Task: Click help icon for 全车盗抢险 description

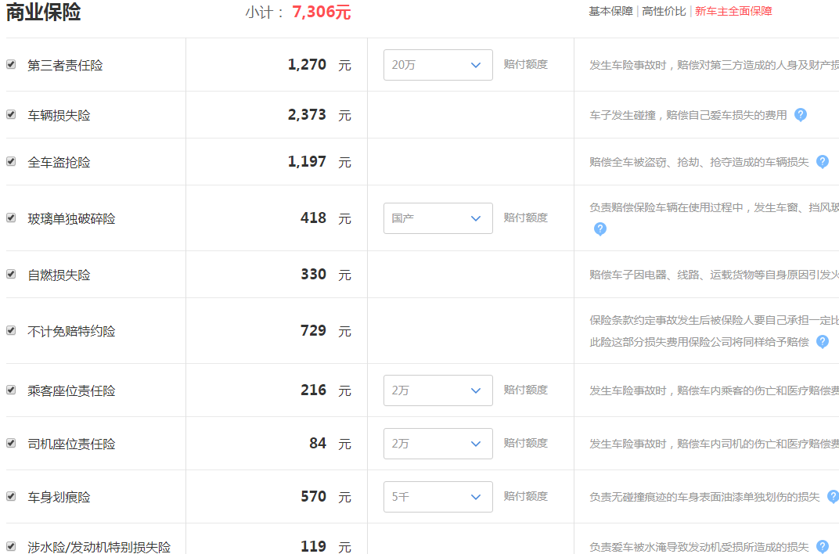Action: point(823,161)
